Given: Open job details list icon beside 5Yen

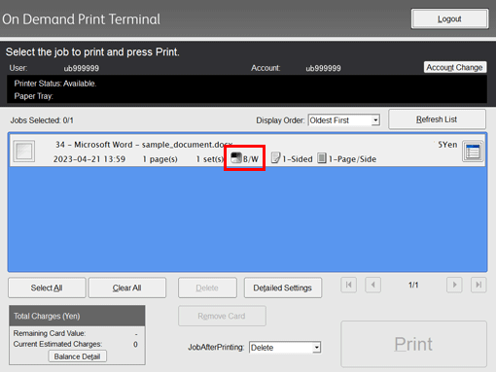Looking at the screenshot, I should (473, 152).
